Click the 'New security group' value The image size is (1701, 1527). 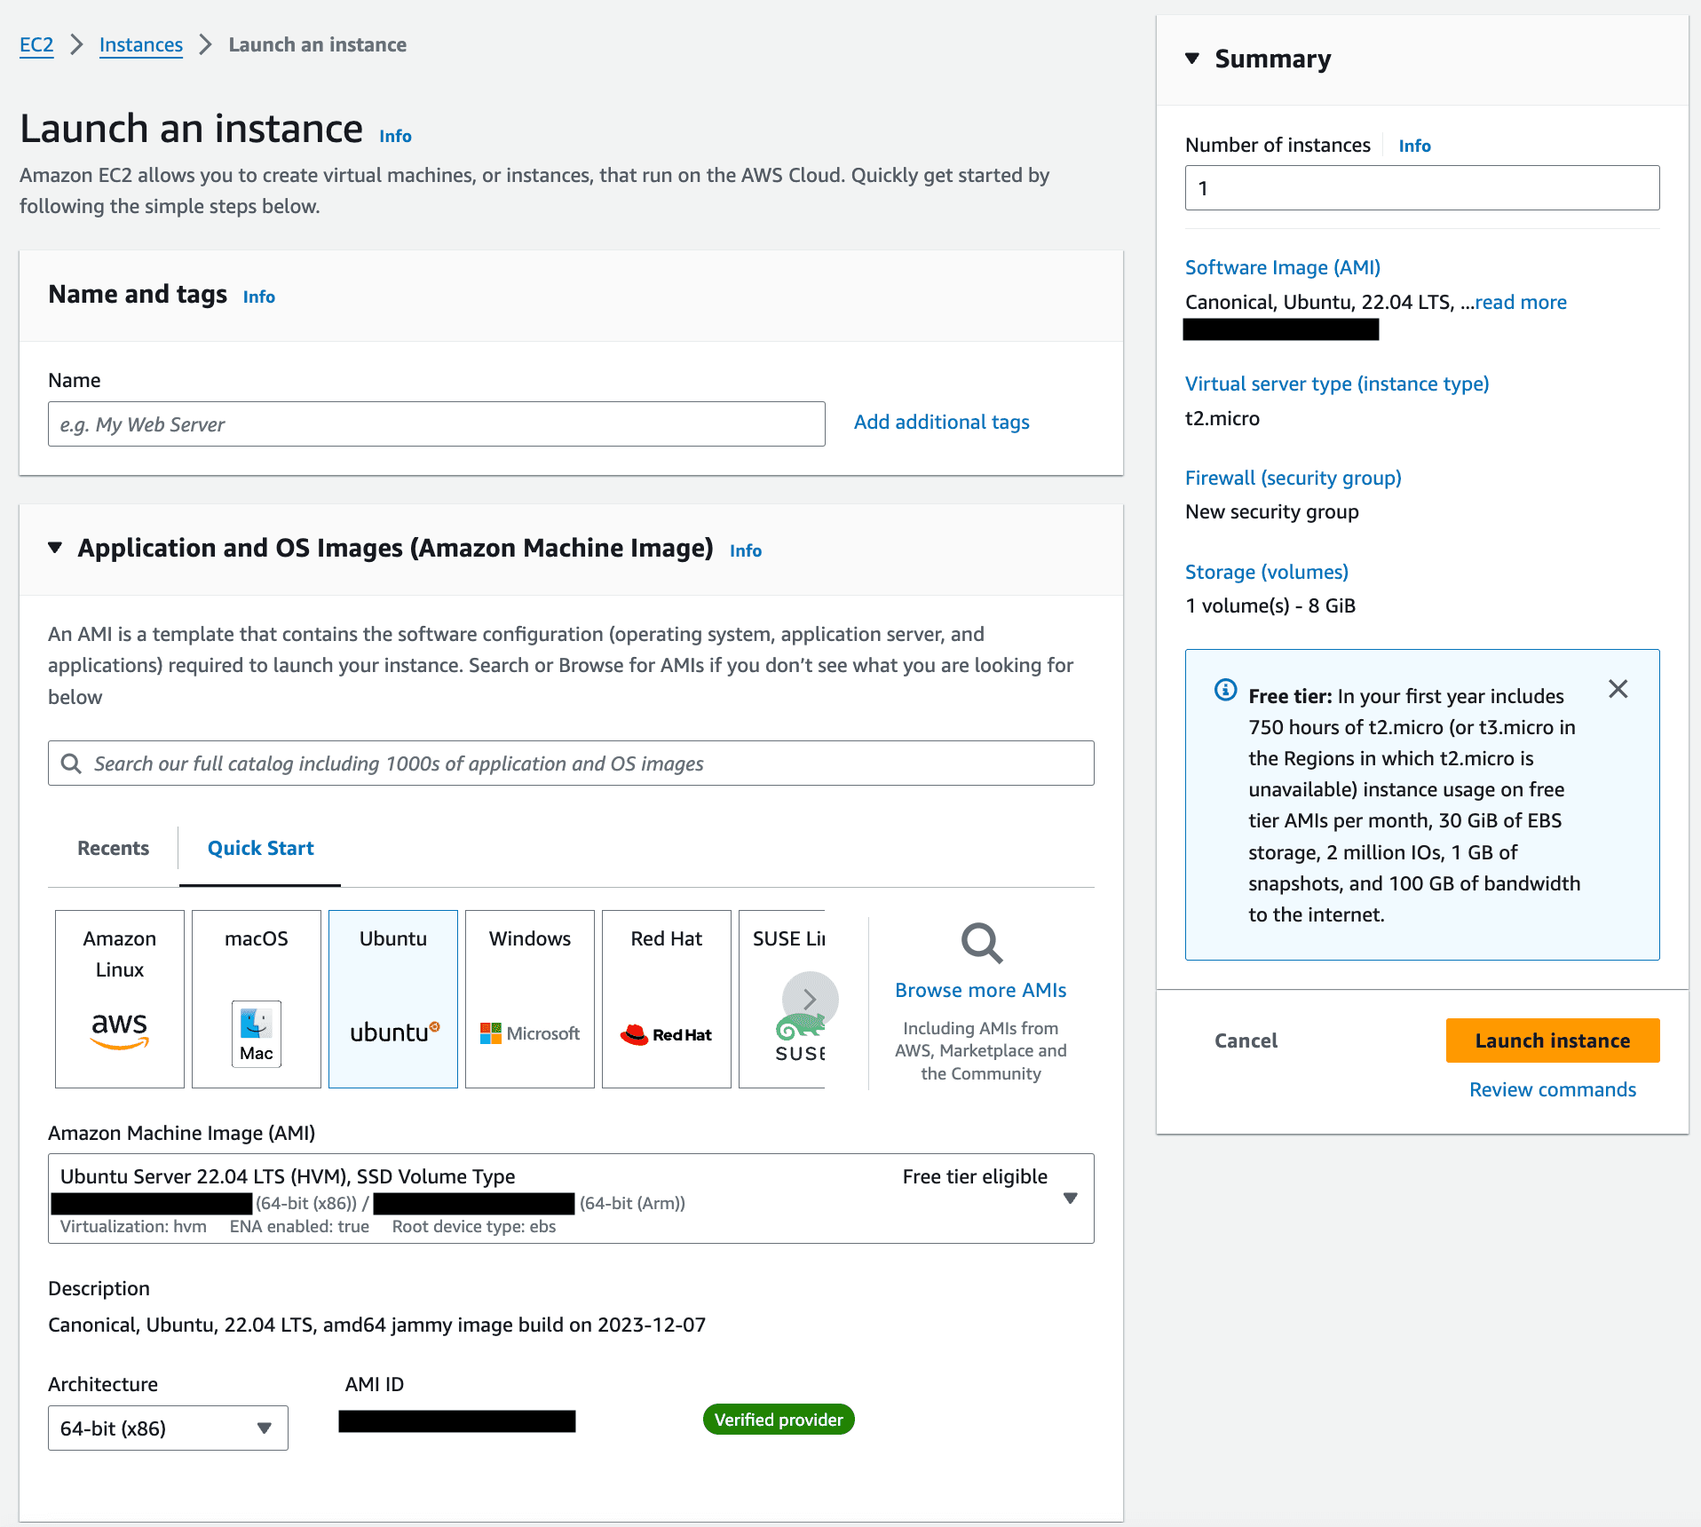[x=1272, y=511]
